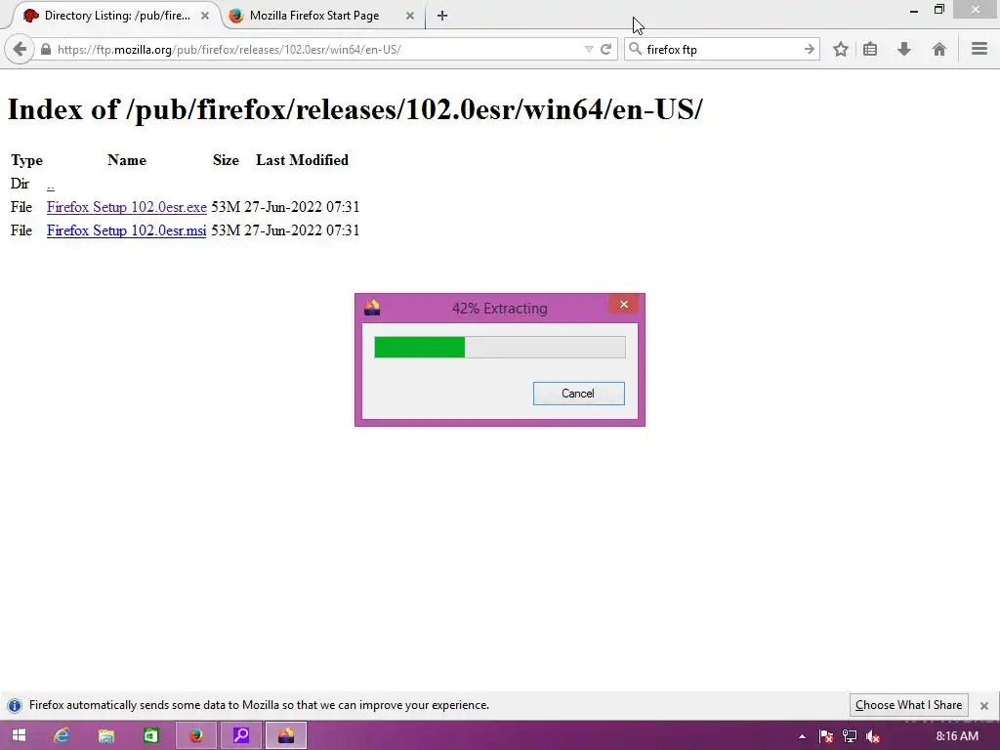Restore down the Firefox window
The width and height of the screenshot is (1000, 750).
[x=938, y=10]
